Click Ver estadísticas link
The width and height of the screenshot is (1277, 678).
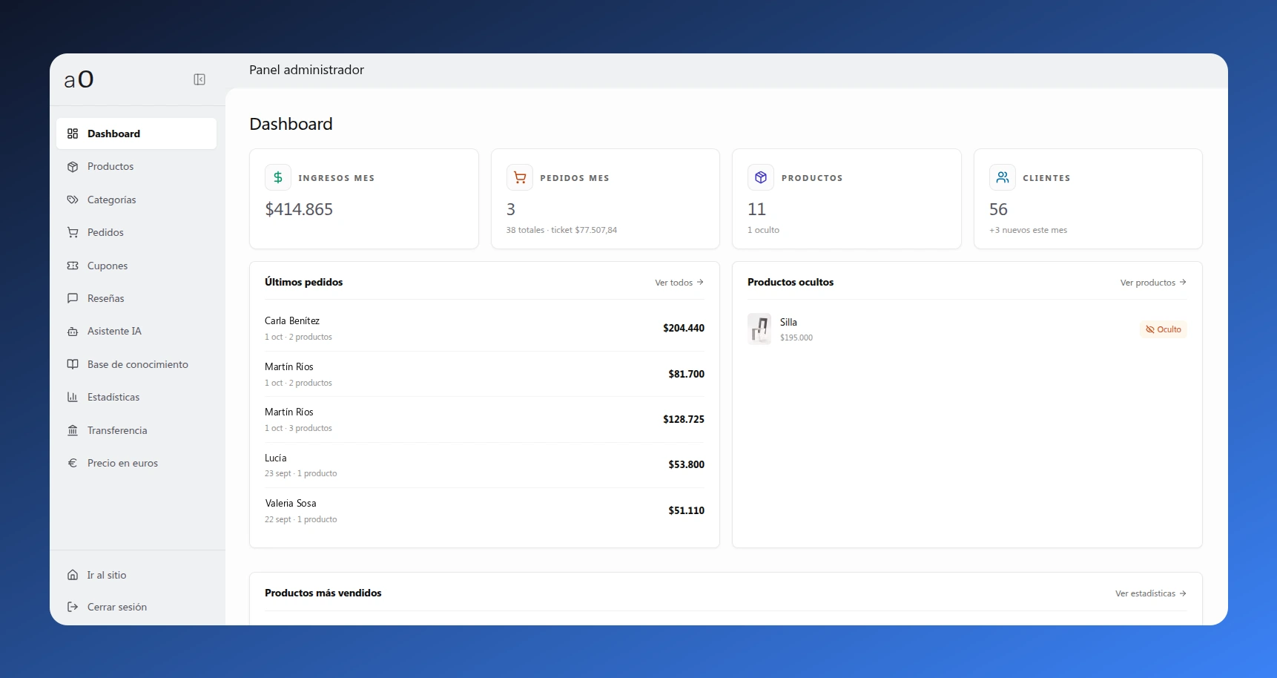coord(1151,593)
